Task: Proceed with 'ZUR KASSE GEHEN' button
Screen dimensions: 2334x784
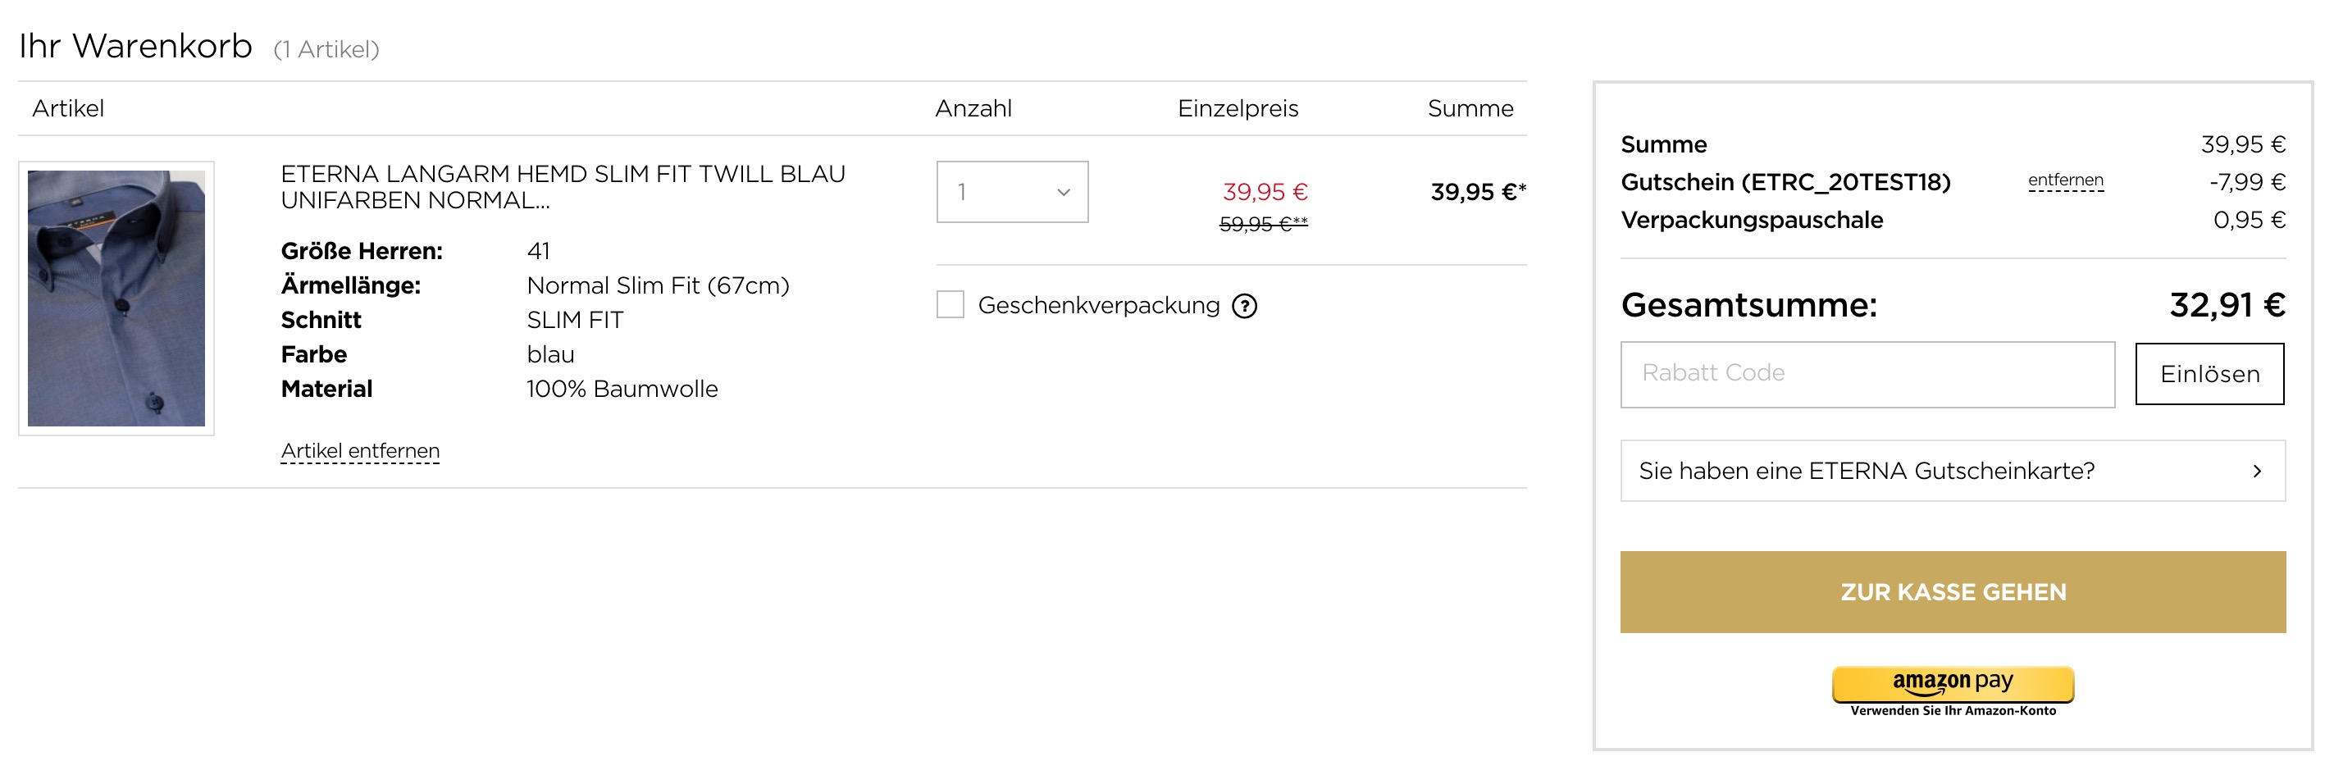Action: click(x=1953, y=592)
